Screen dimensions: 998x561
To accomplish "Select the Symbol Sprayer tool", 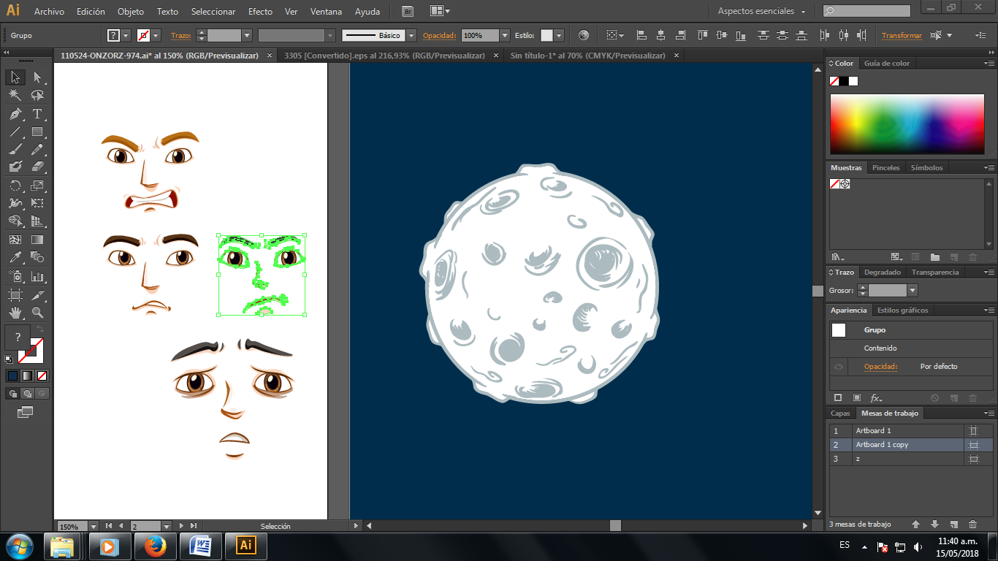I will (x=15, y=277).
